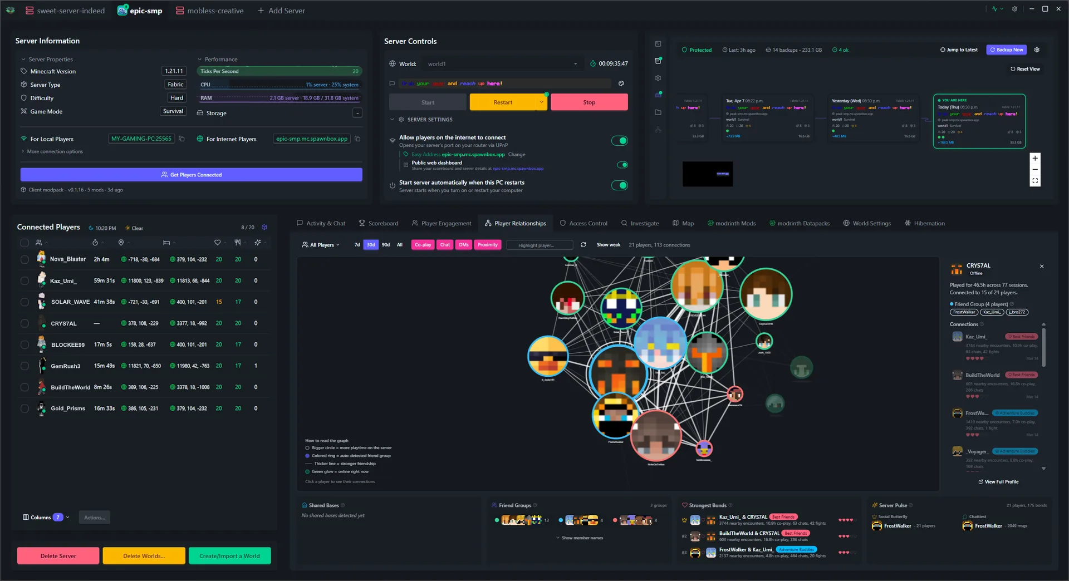
Task: Expand the Restart button's dropdown arrow
Action: point(541,102)
